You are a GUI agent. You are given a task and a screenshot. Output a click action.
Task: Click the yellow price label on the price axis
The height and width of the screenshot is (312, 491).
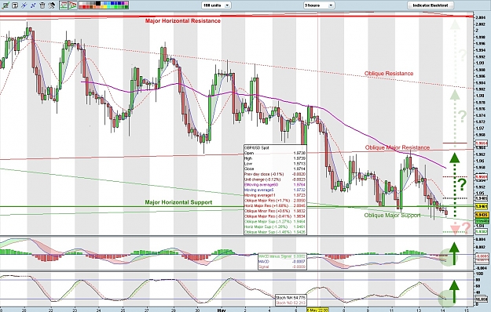click(482, 207)
